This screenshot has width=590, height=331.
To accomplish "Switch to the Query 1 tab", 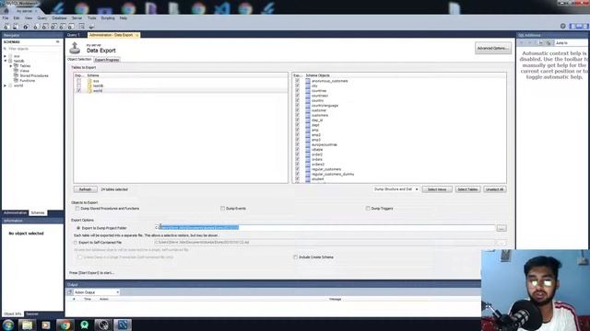I will coord(74,35).
